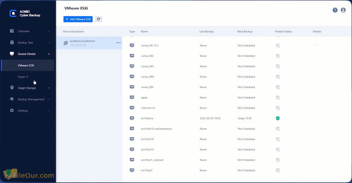Click the Last Backup column header
The height and width of the screenshot is (183, 352).
[207, 32]
